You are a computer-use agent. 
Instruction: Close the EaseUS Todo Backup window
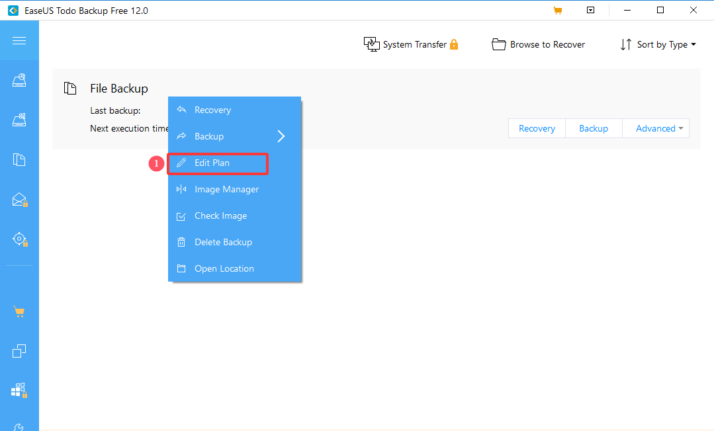point(693,10)
